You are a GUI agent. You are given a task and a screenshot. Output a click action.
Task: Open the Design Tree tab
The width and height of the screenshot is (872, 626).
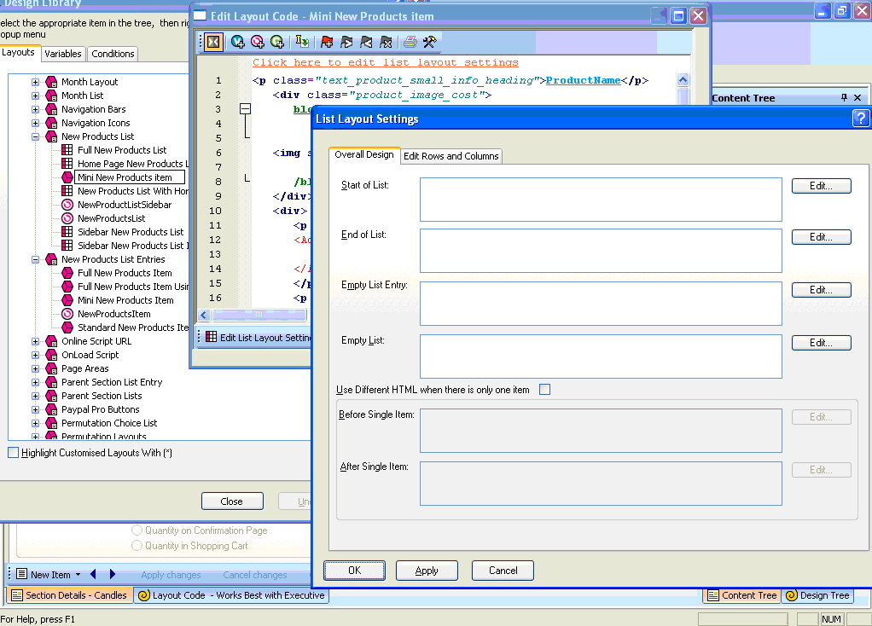[817, 595]
